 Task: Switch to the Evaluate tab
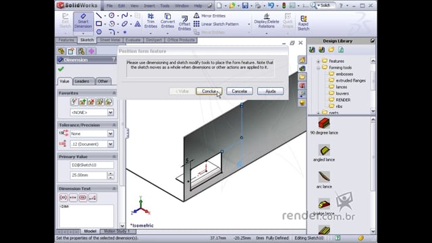pos(133,40)
